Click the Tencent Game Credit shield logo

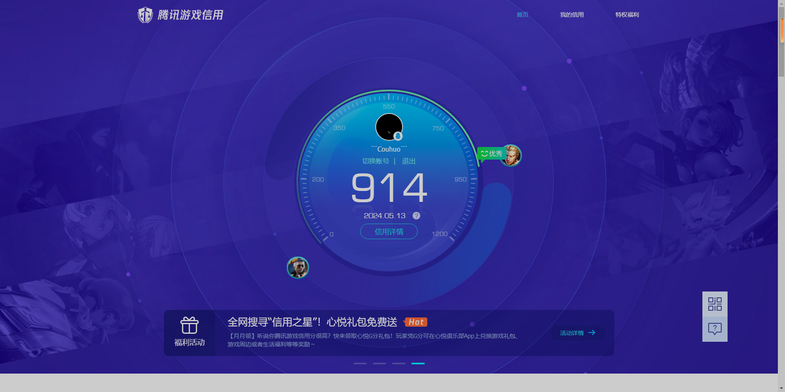(145, 15)
